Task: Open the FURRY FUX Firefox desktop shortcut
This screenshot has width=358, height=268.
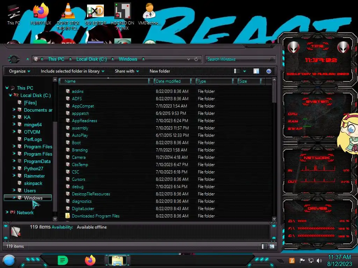Action: (x=41, y=14)
